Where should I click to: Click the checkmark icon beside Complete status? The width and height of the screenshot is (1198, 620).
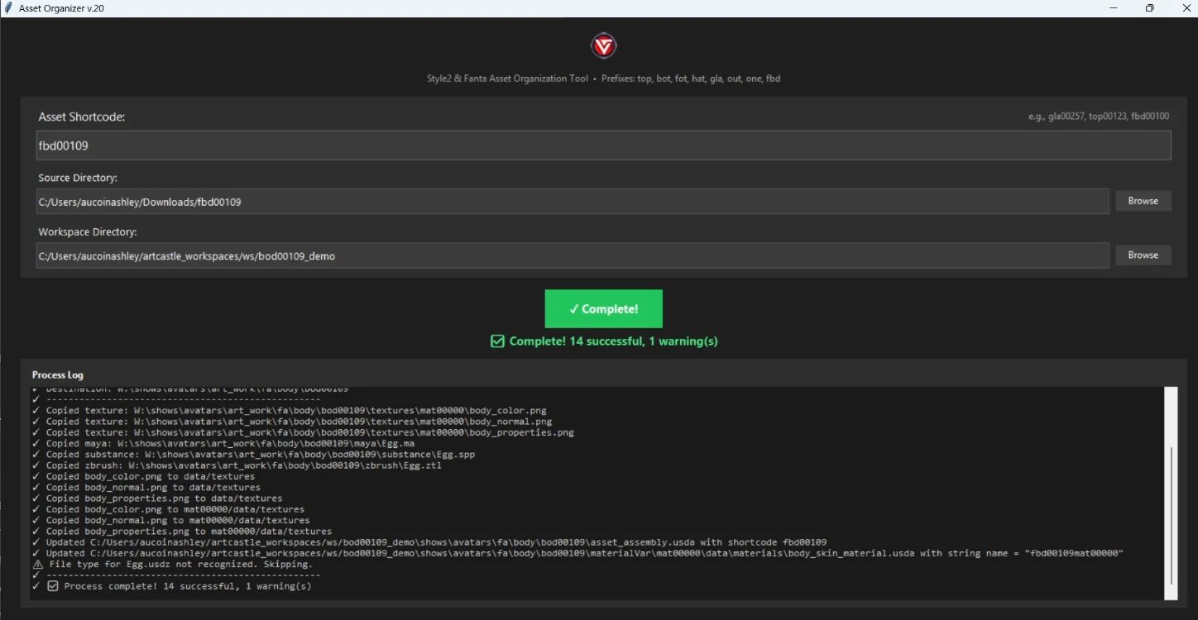click(497, 341)
